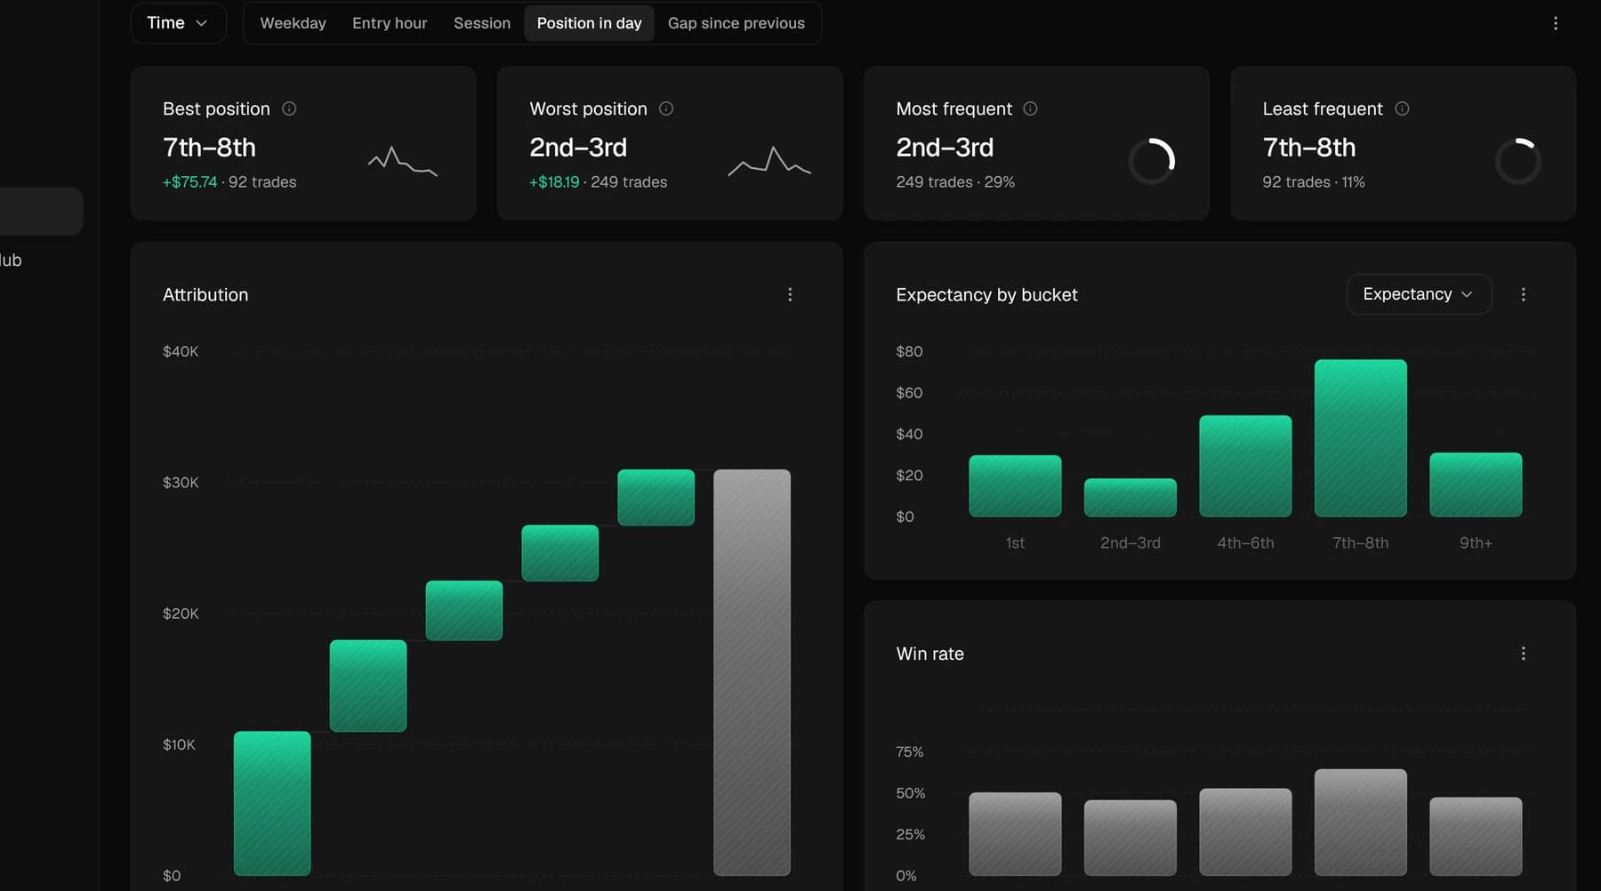
Task: Show info for the Most frequent card
Action: click(x=1030, y=108)
